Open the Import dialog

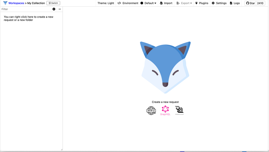[x=166, y=3]
